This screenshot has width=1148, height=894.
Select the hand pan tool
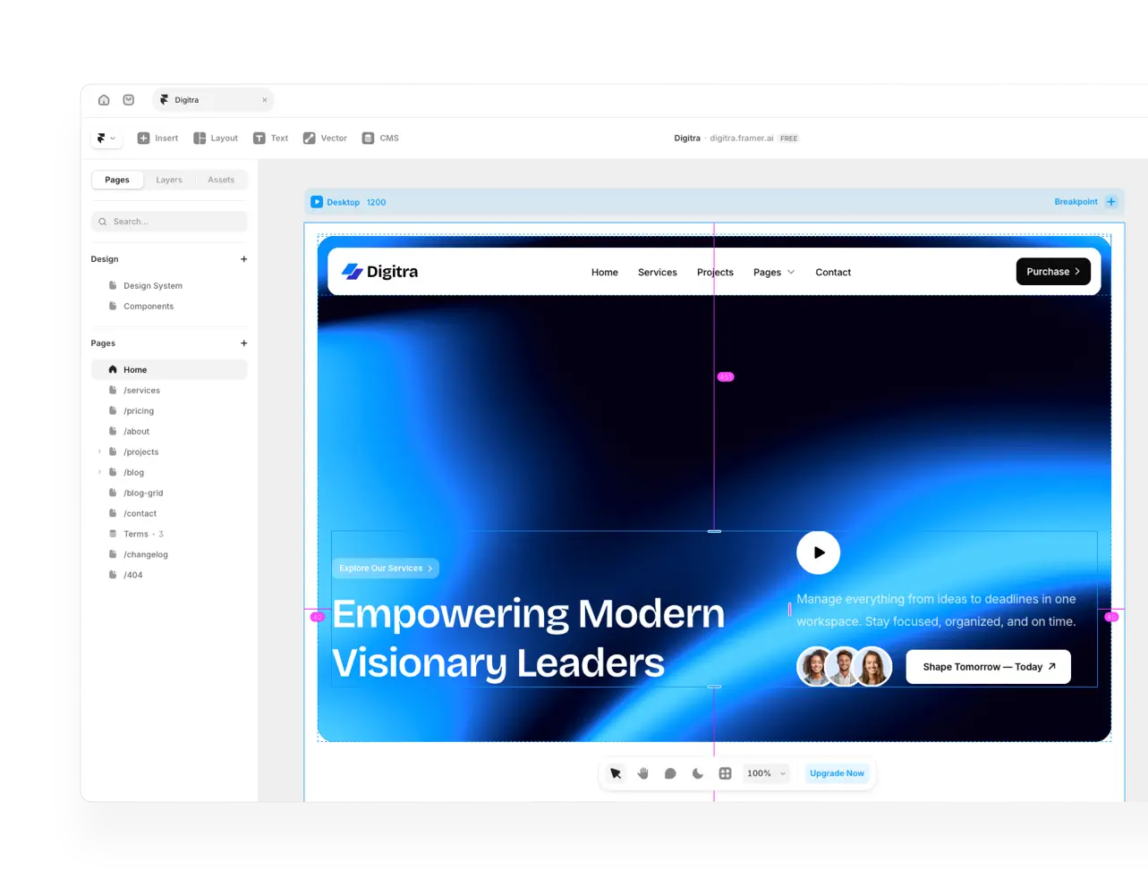(x=643, y=774)
